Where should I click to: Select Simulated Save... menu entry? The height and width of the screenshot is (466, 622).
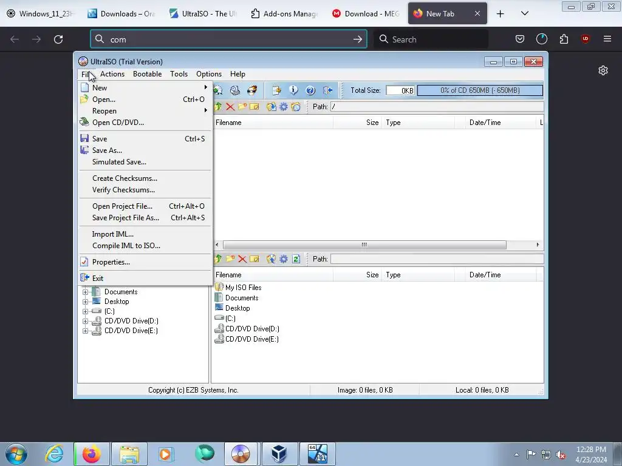[x=145, y=161]
